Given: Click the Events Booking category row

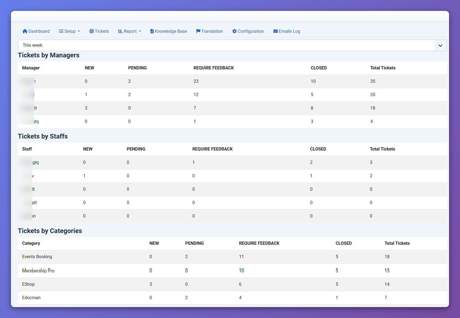Looking at the screenshot, I should click(x=37, y=257).
